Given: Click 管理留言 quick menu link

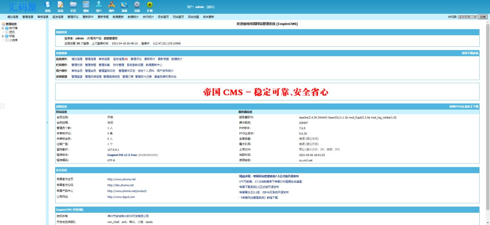Looking at the screenshot, I should coord(77,77).
